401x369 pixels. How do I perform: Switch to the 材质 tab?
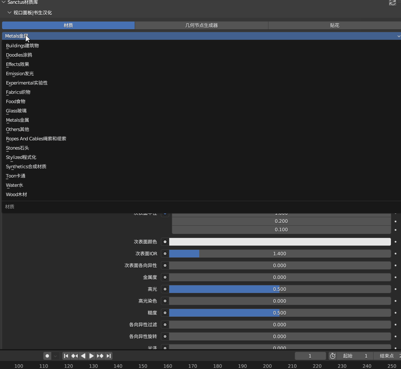pyautogui.click(x=68, y=25)
